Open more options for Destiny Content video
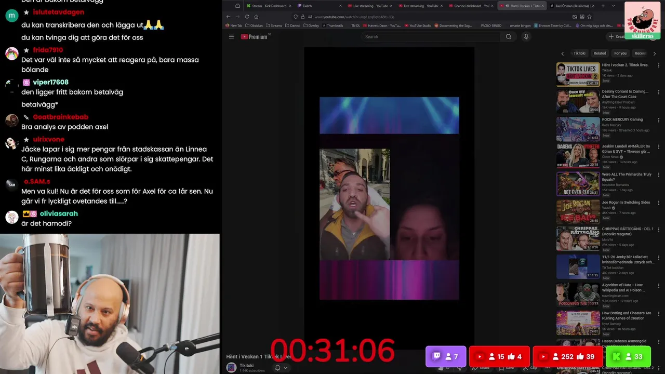This screenshot has width=665, height=374. (x=659, y=93)
